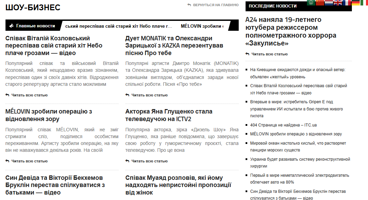Switch to German via the German flag
Viewport: 368px width, 200px height.
[356, 3]
